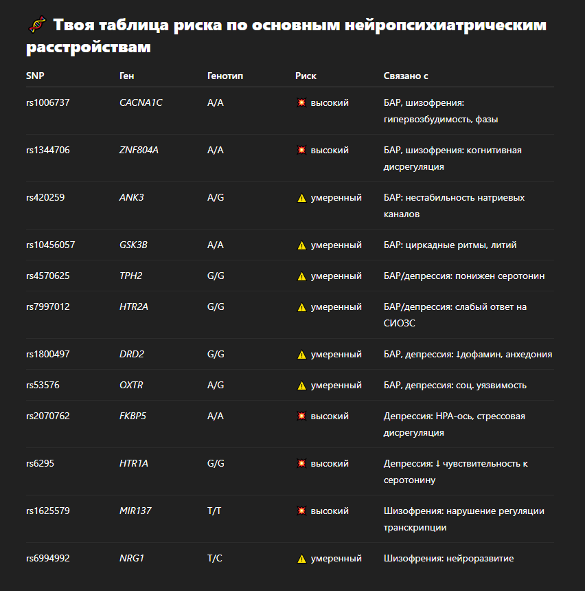Screen dimensions: 585x591
Task: Click the high-risk icon in FKBP5 row
Action: click(x=301, y=416)
